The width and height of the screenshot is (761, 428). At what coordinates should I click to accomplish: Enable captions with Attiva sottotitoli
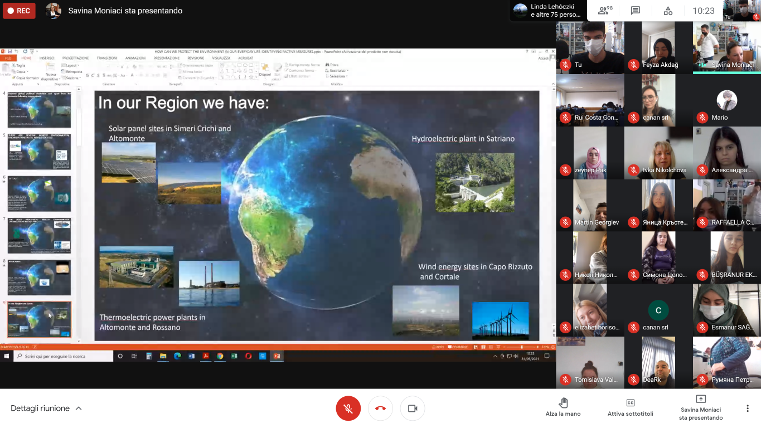tap(630, 407)
